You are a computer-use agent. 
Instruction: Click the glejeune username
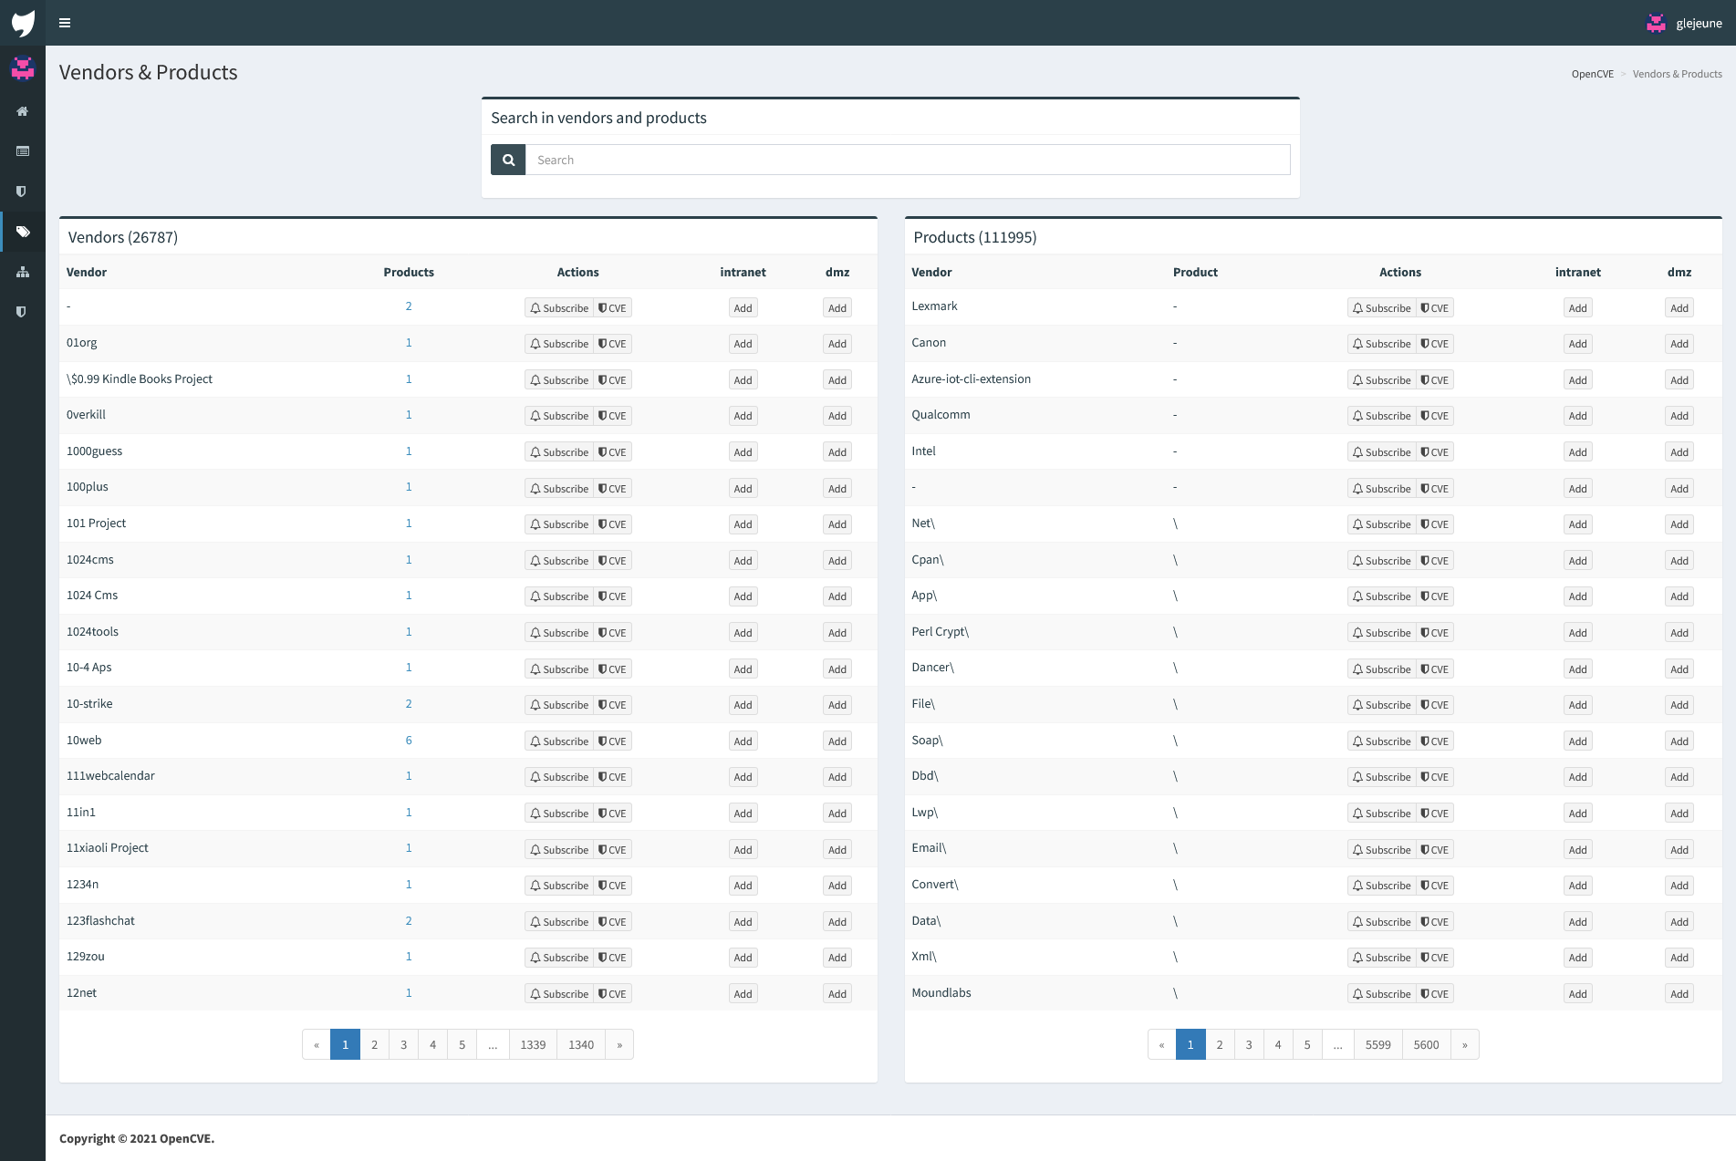[x=1699, y=24]
